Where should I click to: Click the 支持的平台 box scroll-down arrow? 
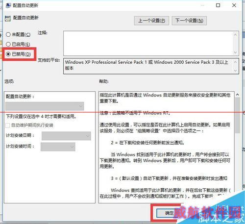coord(235,71)
